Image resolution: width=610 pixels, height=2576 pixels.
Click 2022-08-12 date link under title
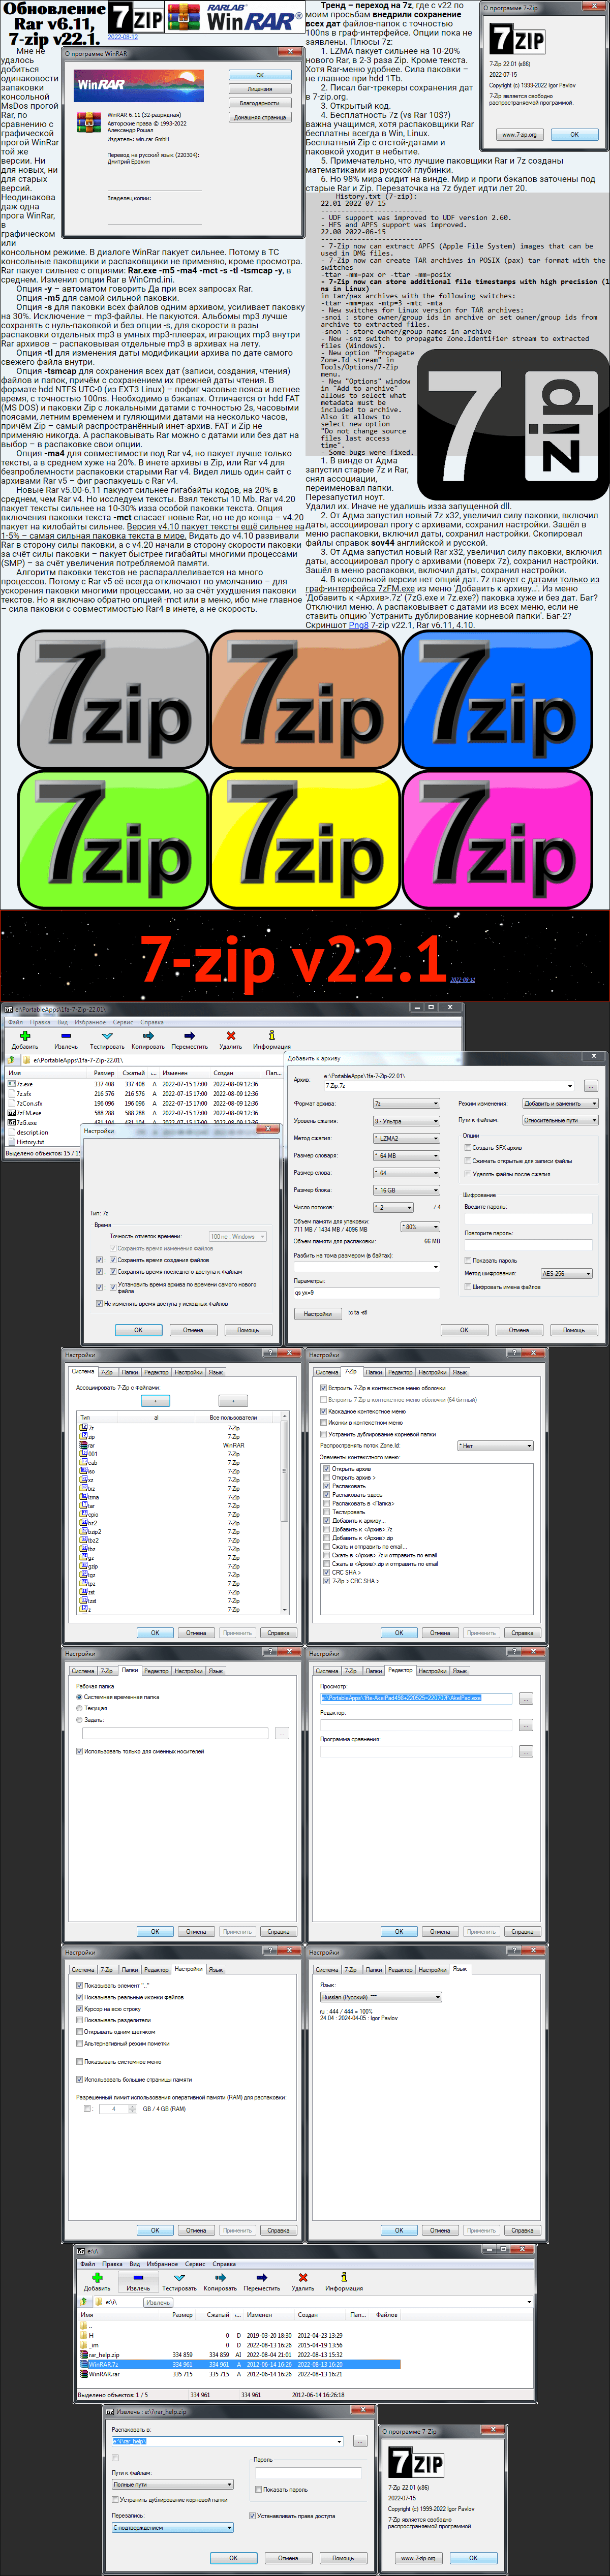point(122,37)
